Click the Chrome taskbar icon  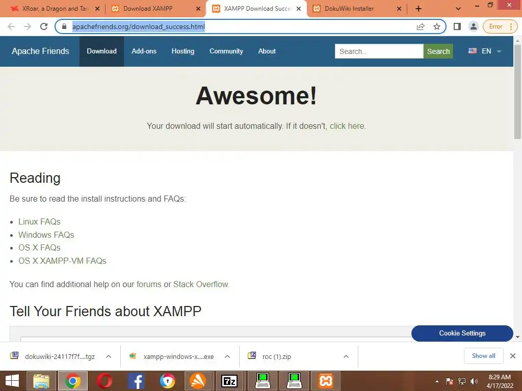click(x=72, y=381)
